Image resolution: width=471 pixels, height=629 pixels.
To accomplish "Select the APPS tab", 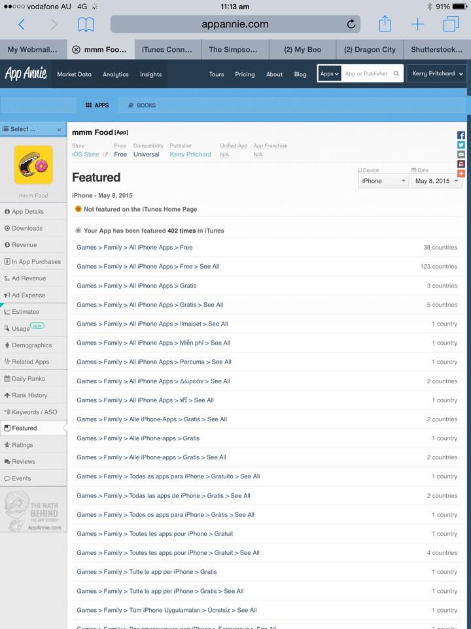I will 97,105.
